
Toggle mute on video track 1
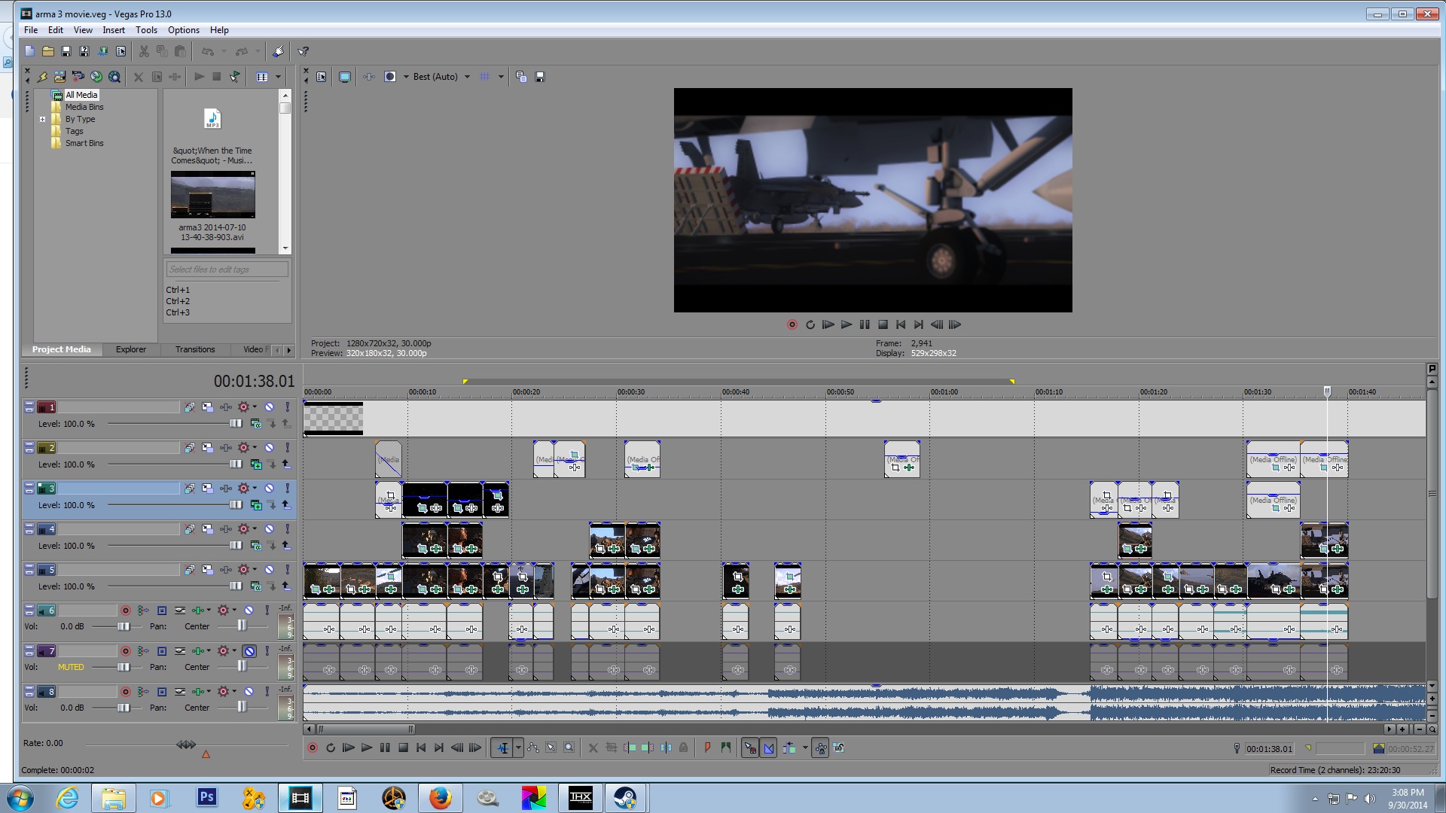[x=269, y=406]
